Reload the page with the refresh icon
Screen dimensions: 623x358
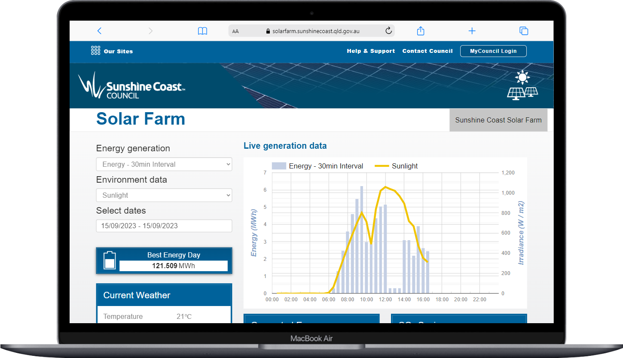click(388, 31)
